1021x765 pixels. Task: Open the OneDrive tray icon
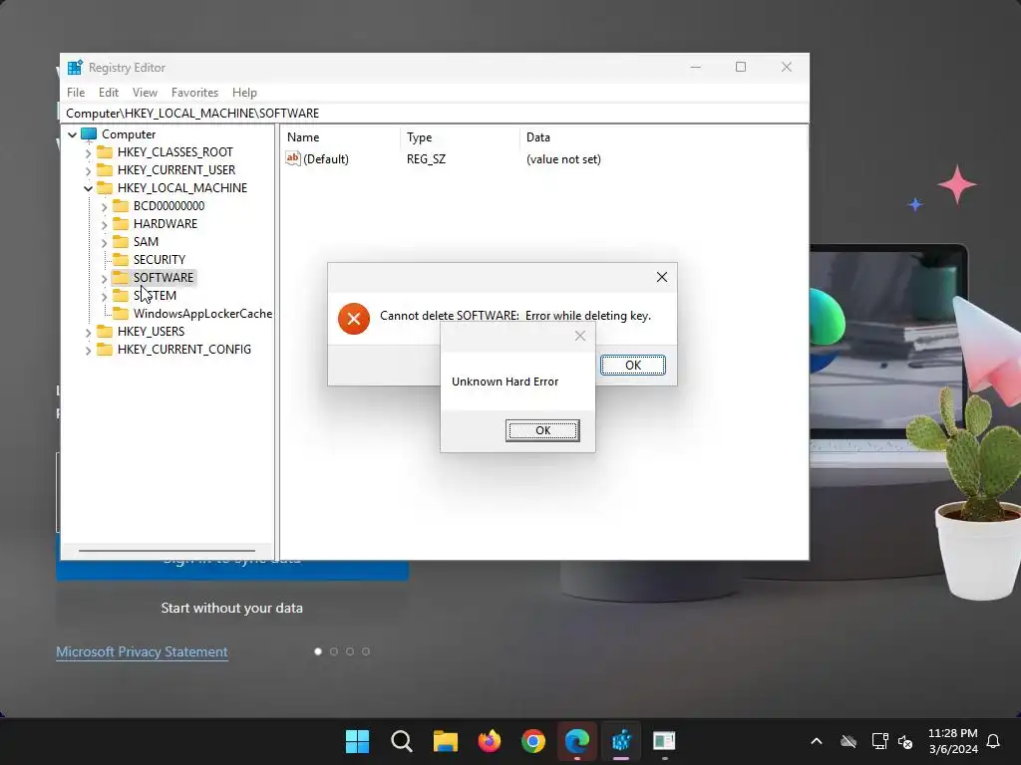pyautogui.click(x=849, y=741)
